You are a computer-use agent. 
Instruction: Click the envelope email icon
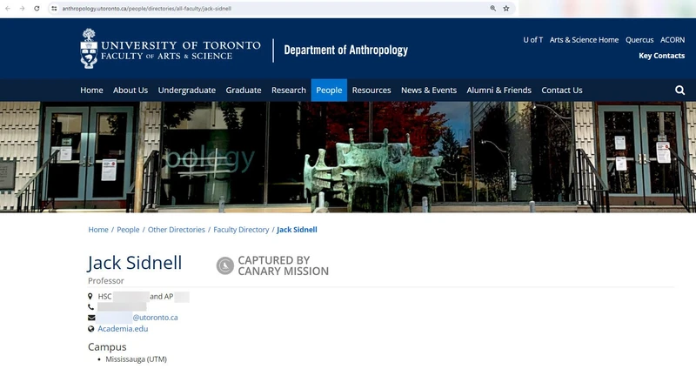tap(91, 318)
